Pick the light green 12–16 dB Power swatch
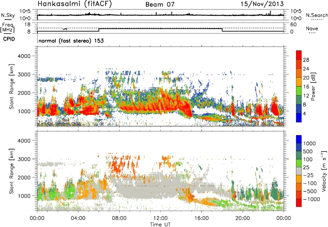The image size is (328, 227). coord(299,91)
